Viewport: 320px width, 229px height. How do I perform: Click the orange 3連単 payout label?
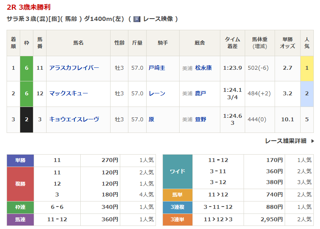point(177,219)
